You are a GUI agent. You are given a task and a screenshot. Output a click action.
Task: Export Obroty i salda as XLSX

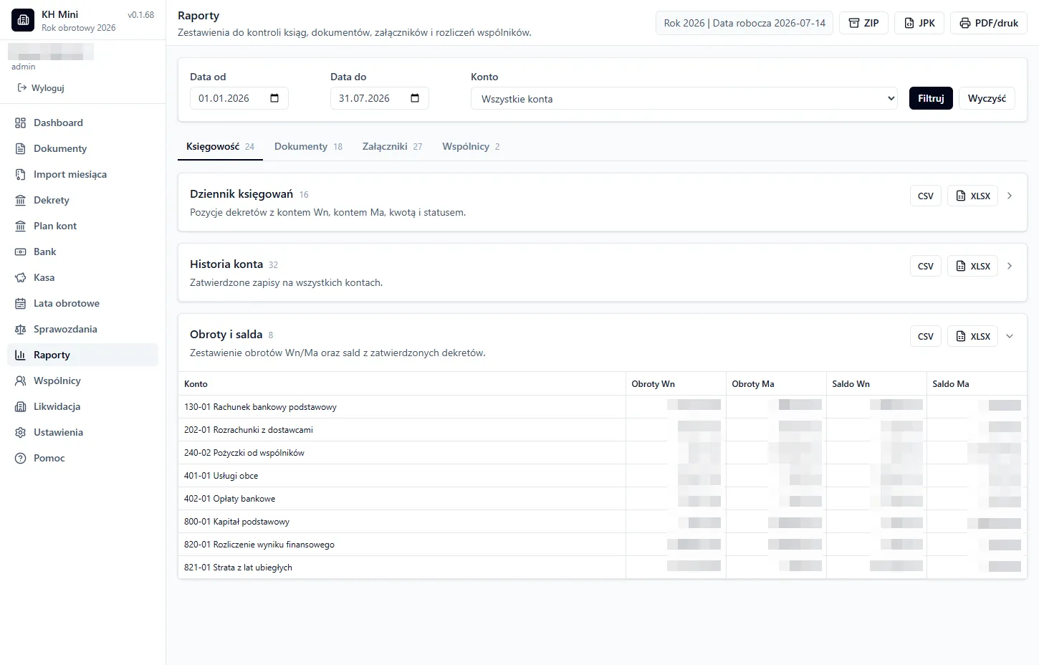[x=972, y=336]
